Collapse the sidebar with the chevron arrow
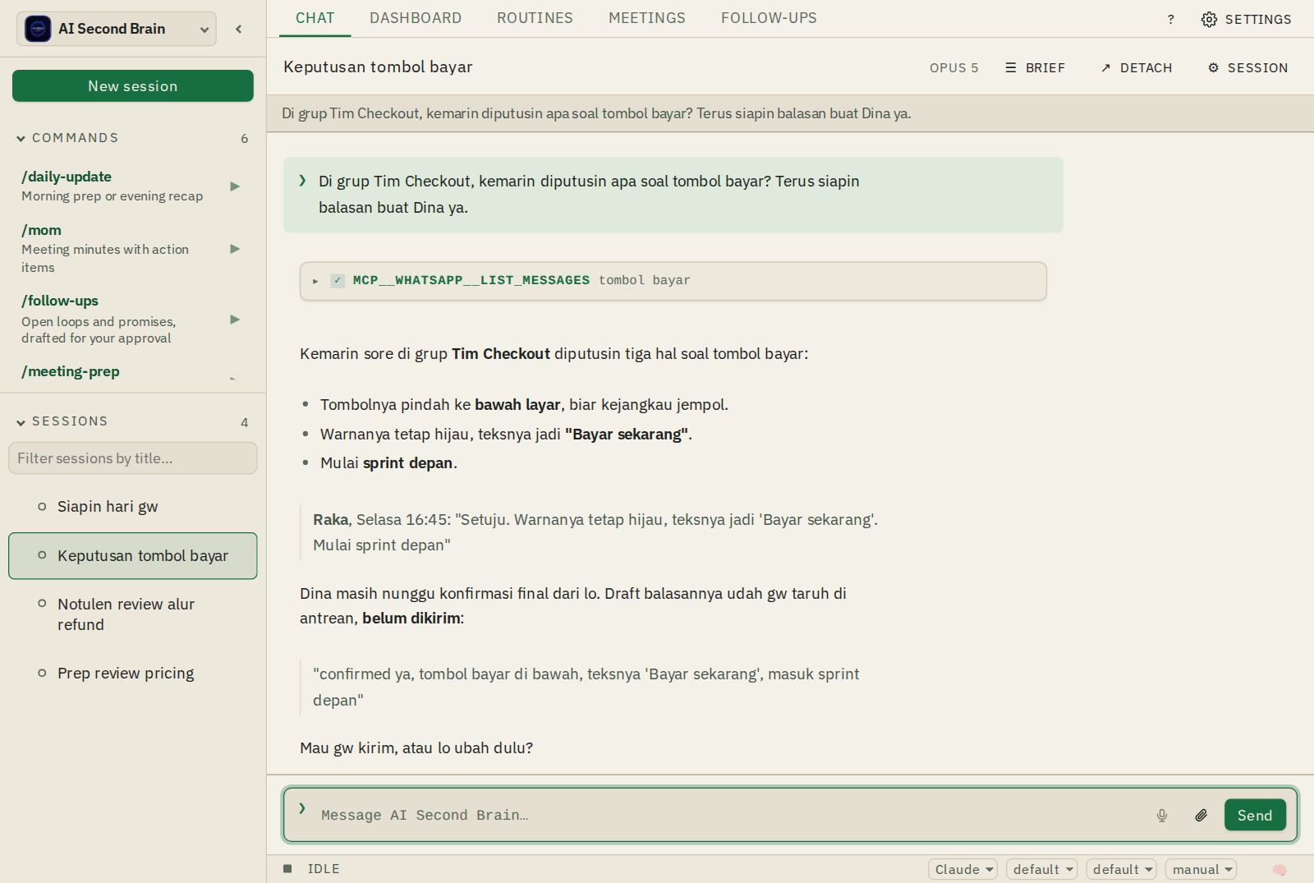The height and width of the screenshot is (883, 1314). [239, 29]
